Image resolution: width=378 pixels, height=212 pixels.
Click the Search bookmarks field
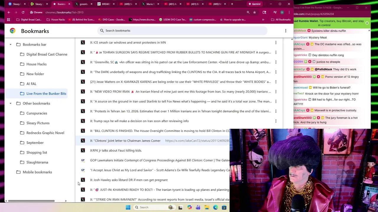click(183, 31)
